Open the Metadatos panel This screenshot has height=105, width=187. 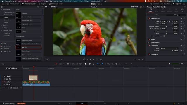[166, 4]
